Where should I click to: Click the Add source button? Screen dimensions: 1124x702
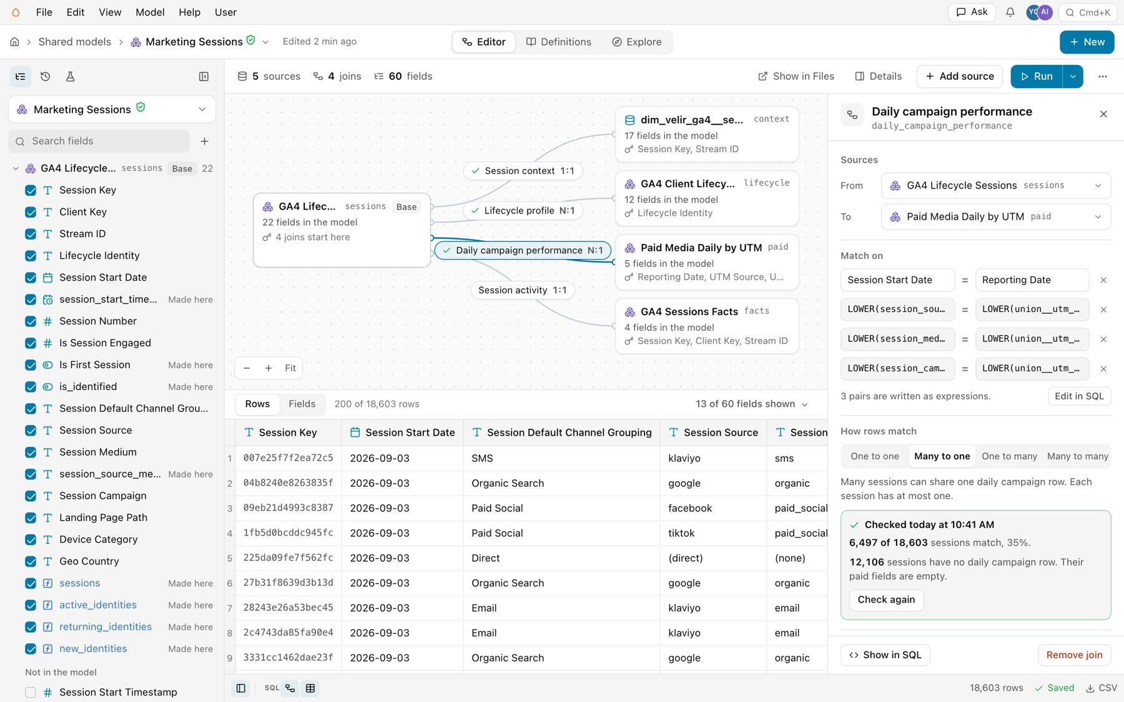coord(959,76)
